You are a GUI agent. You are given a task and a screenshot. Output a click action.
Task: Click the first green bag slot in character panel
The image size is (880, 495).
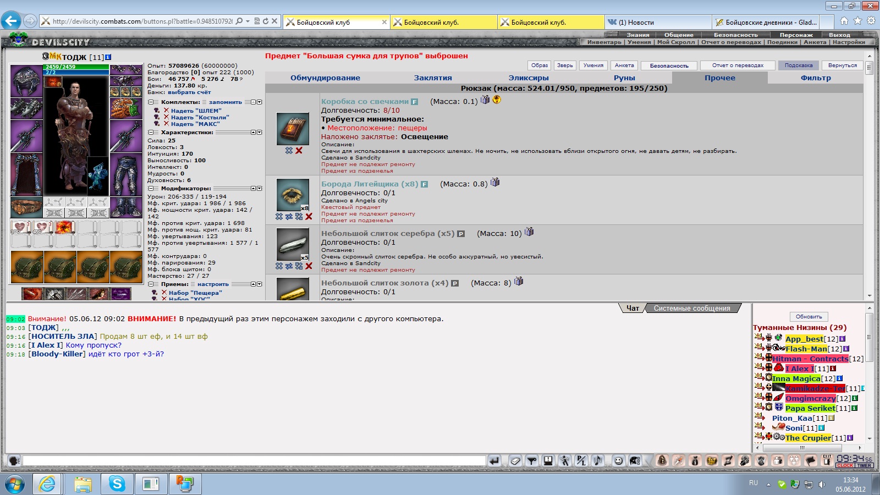point(27,267)
